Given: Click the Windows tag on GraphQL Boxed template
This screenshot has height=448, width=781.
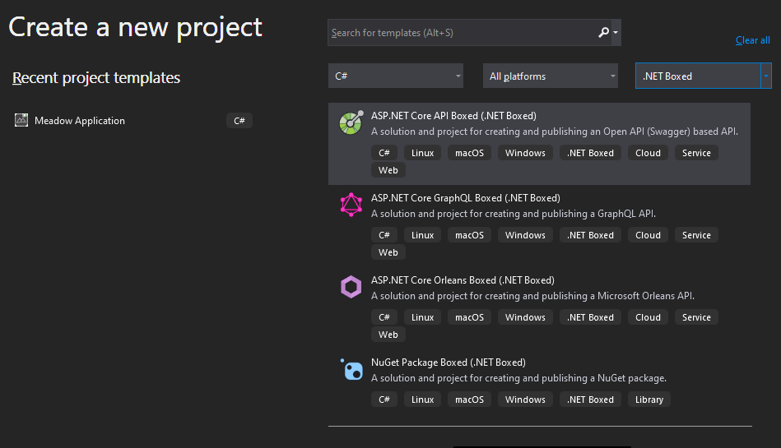Looking at the screenshot, I should pos(525,235).
